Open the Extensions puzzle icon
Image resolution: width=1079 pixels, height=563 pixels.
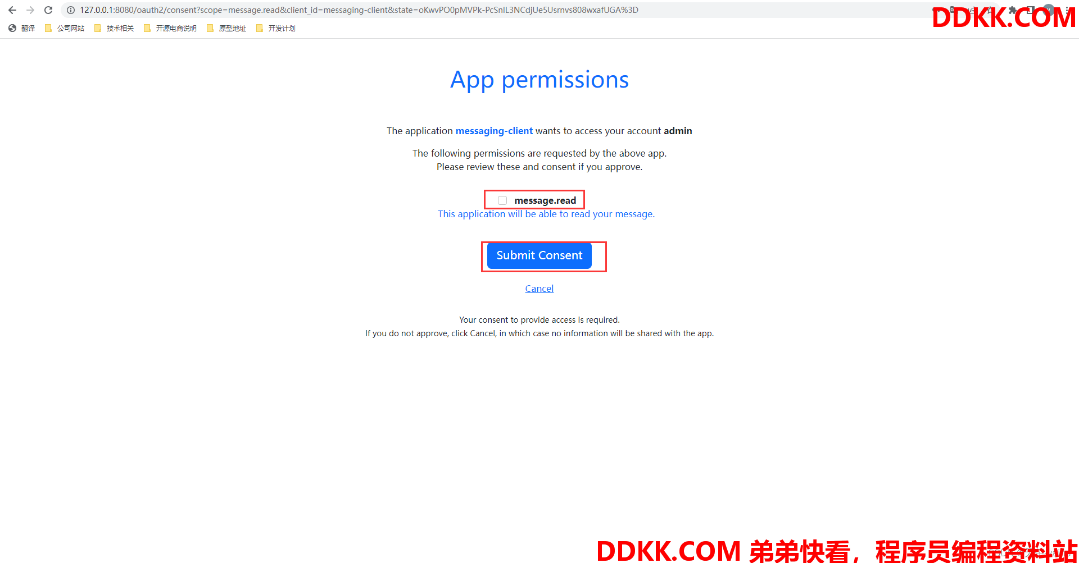[1013, 10]
